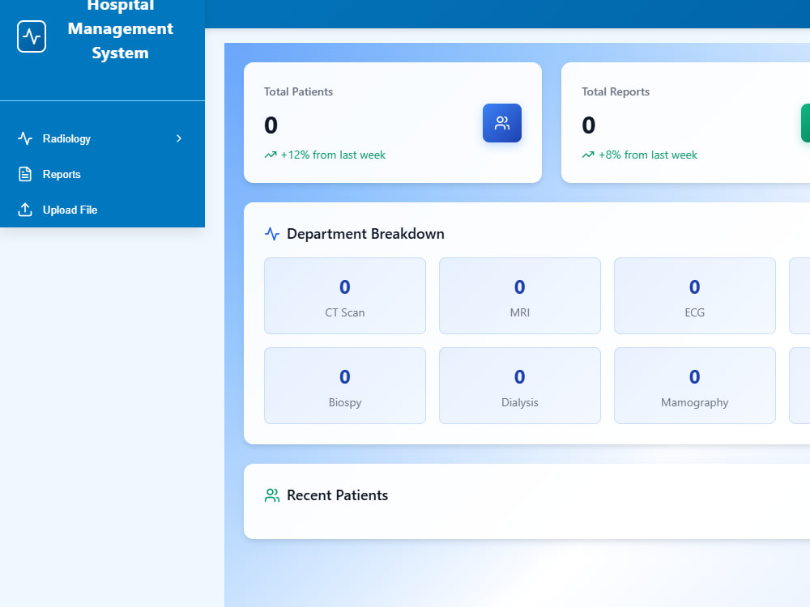810x607 pixels.
Task: Expand the Radiology submenu chevron
Action: tap(179, 138)
